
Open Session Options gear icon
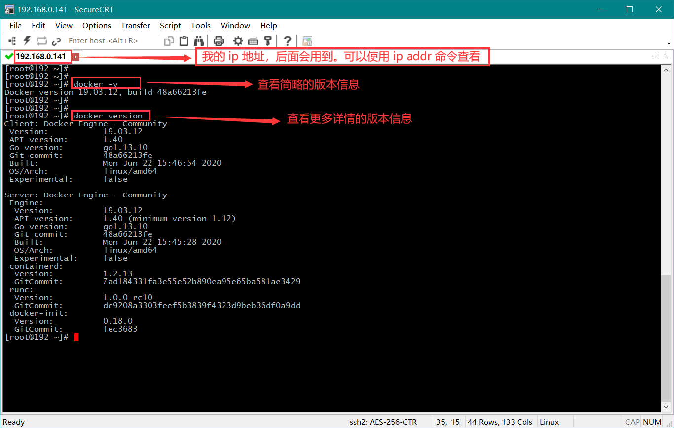tap(238, 41)
